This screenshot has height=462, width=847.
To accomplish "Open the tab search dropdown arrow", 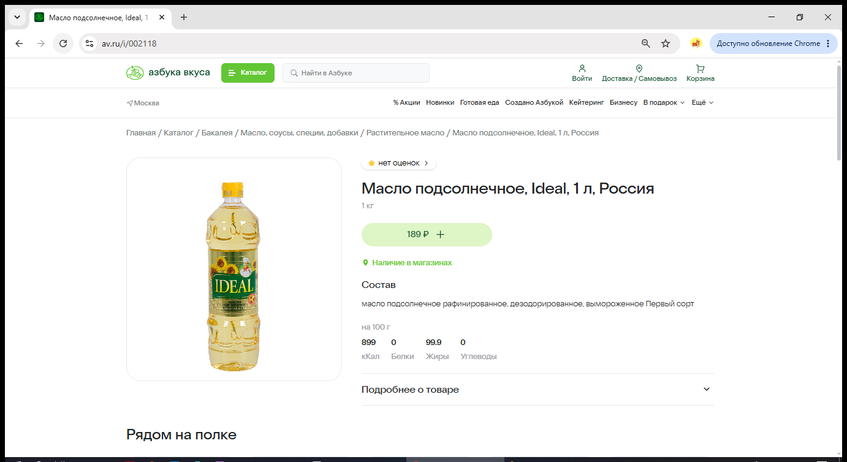I will click(17, 17).
